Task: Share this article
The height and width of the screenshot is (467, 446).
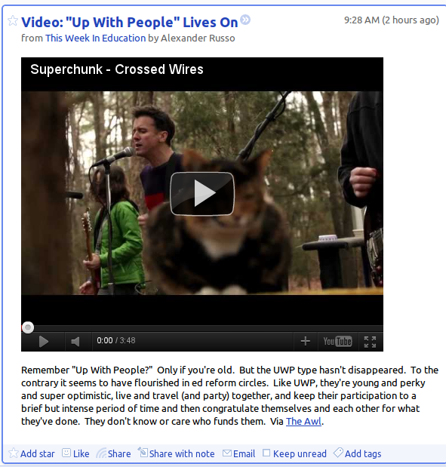Action: 113,453
